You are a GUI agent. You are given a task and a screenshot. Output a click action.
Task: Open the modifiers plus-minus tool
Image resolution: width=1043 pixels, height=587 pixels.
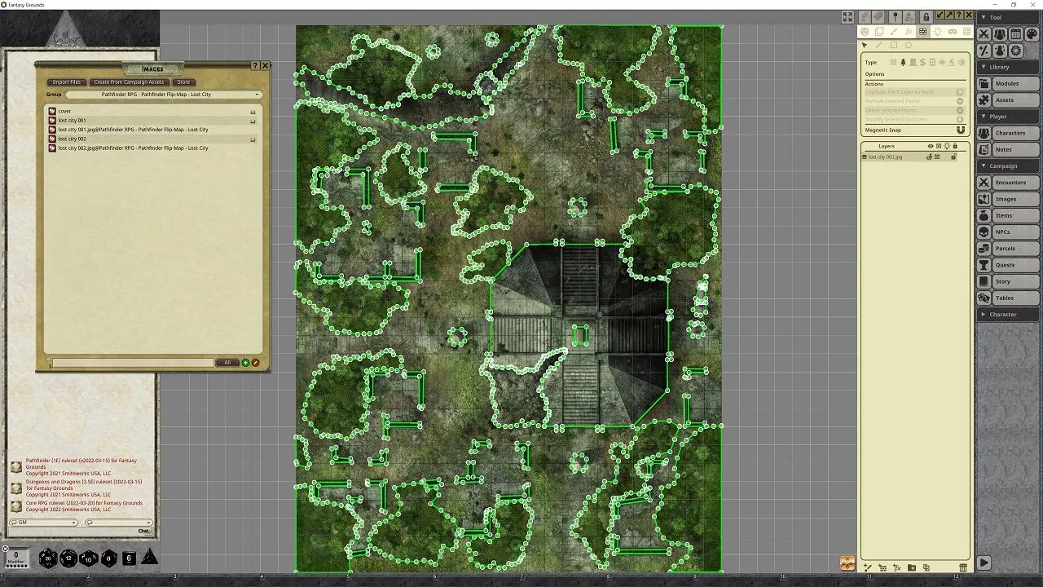984,51
